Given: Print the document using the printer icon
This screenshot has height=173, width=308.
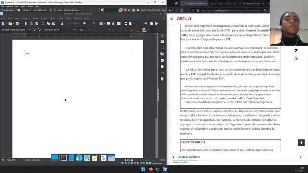Looking at the screenshot, I should click(x=31, y=24).
